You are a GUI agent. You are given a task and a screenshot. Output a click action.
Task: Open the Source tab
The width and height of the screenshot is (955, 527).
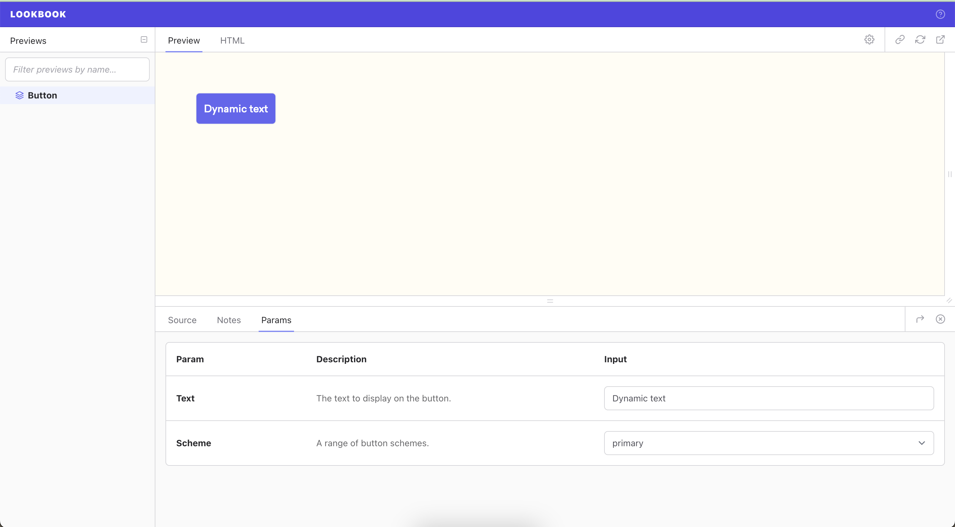click(182, 320)
